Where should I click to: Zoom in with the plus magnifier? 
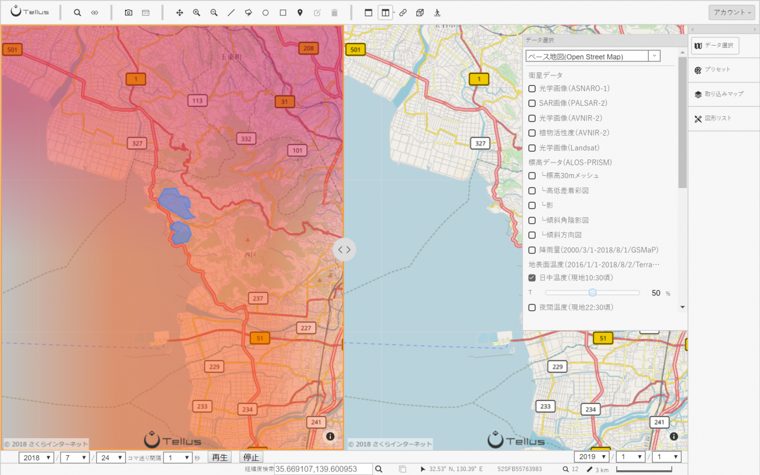pyautogui.click(x=196, y=12)
